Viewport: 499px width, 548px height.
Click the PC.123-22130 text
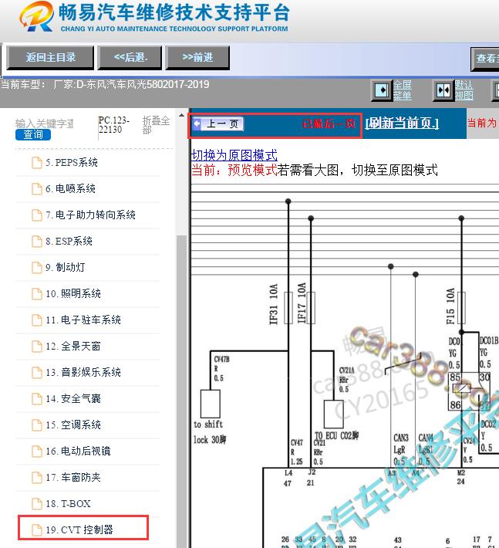tap(114, 125)
